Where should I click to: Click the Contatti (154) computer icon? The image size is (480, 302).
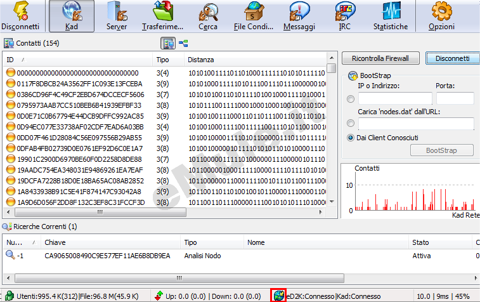pos(9,43)
